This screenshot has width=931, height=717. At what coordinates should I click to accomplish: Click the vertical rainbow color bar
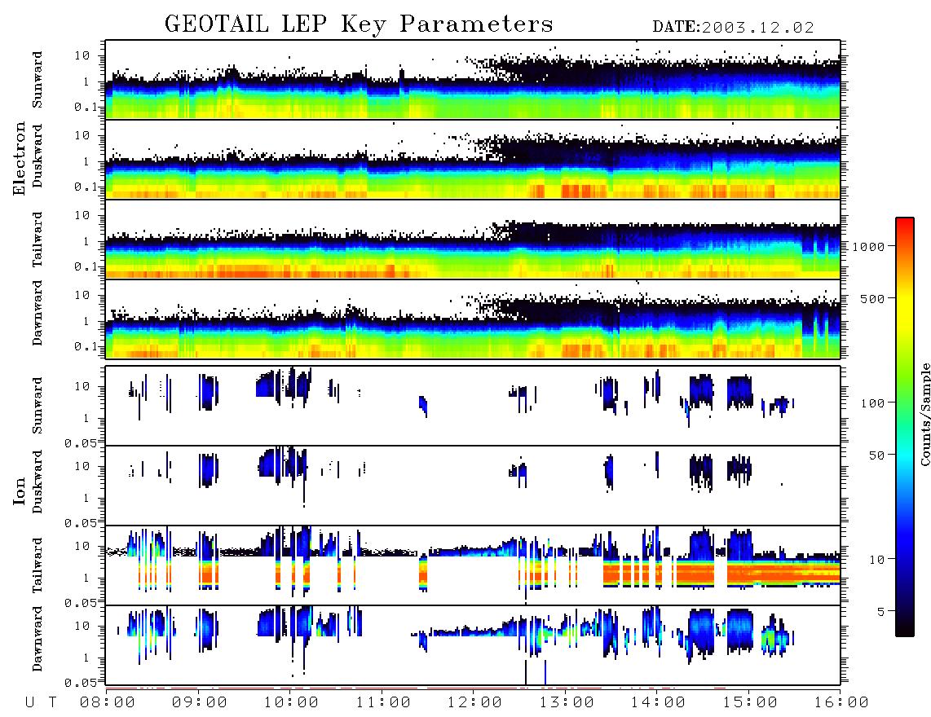pyautogui.click(x=904, y=427)
